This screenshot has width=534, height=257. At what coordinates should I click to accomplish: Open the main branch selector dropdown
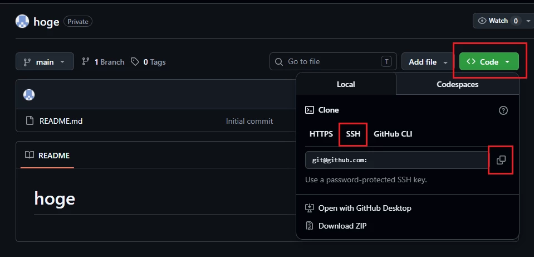point(45,62)
